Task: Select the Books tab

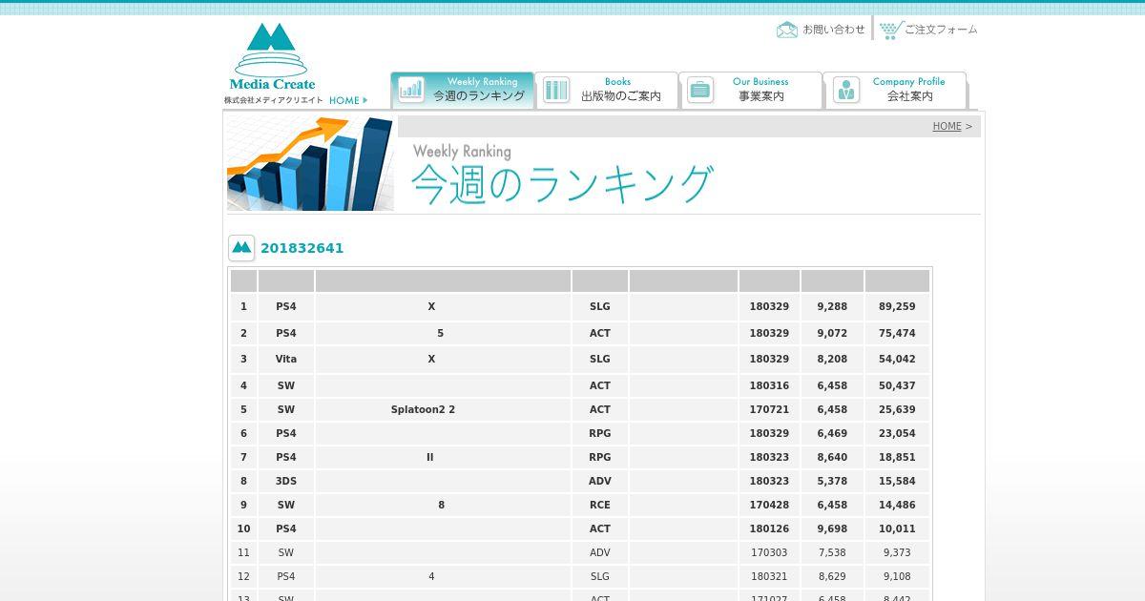Action: point(607,90)
